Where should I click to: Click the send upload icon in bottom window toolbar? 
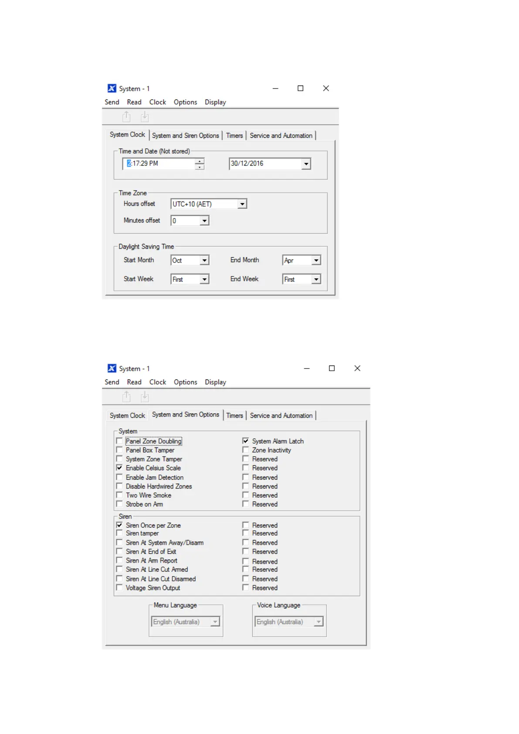click(126, 396)
